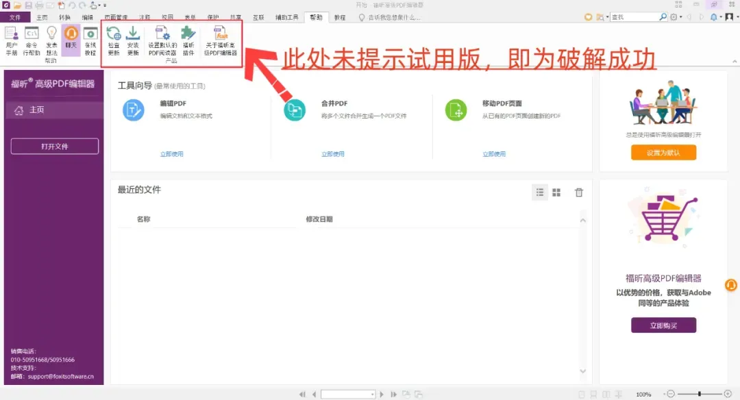740x400 pixels.
Task: Click the Name (名称) column header
Action: click(143, 219)
